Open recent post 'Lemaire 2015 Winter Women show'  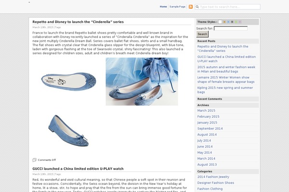click(226, 79)
